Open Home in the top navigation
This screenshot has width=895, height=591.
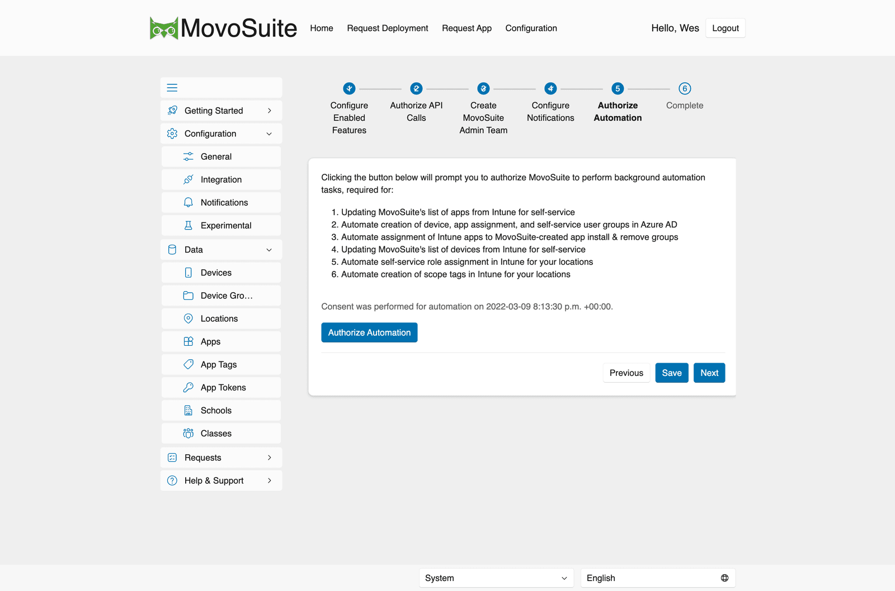(322, 28)
